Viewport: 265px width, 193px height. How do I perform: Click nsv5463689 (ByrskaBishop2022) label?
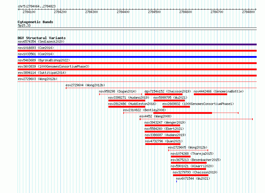point(44,60)
